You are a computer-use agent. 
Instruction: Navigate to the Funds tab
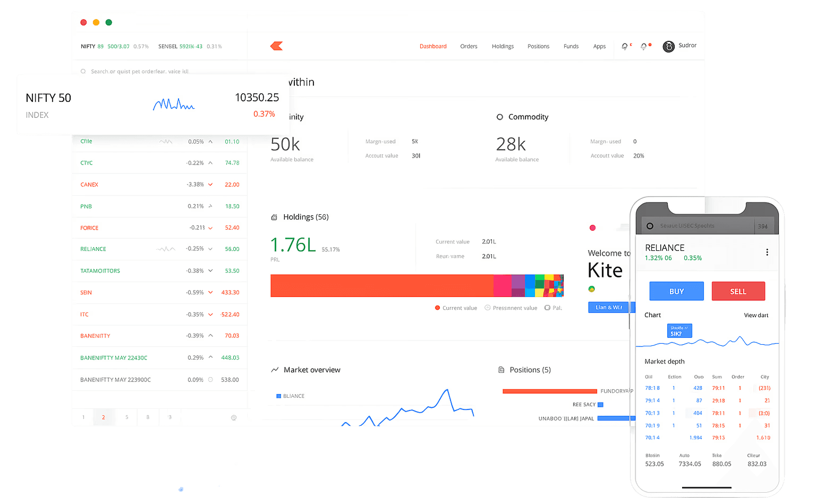[x=571, y=47]
